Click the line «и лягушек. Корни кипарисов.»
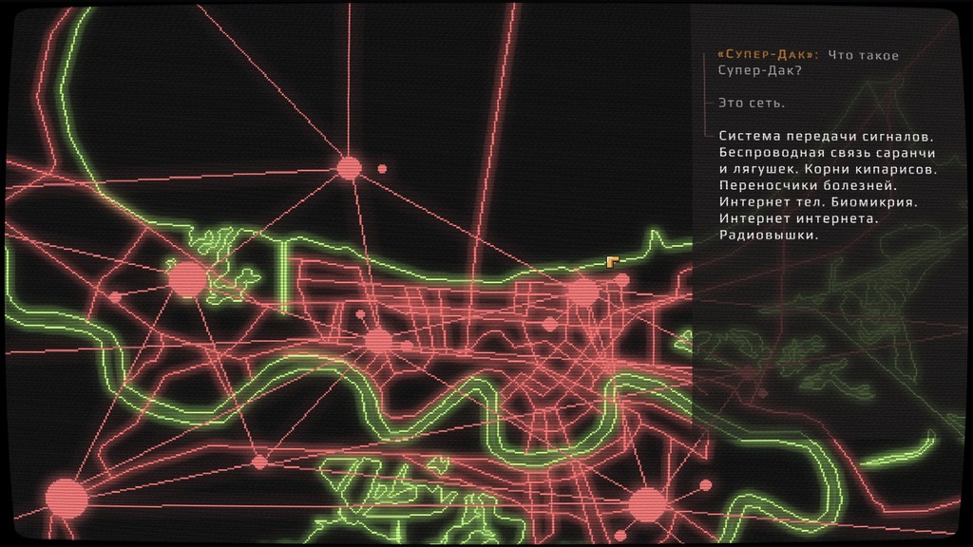This screenshot has width=973, height=547. 829,169
